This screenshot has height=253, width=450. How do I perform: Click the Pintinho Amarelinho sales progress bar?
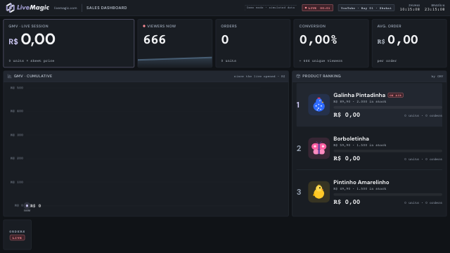tap(387, 195)
